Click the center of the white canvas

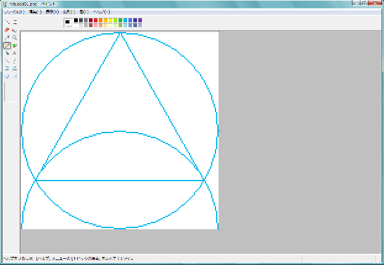point(120,131)
